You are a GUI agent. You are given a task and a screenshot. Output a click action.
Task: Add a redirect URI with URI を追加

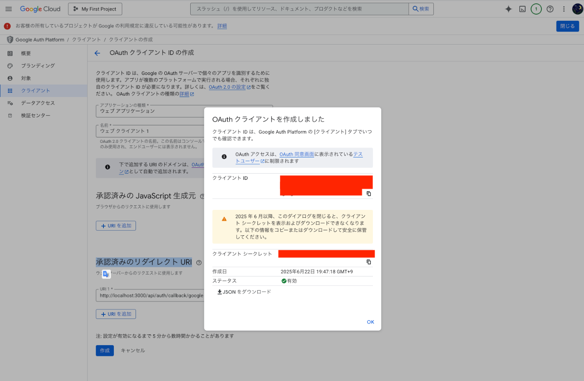pyautogui.click(x=116, y=314)
